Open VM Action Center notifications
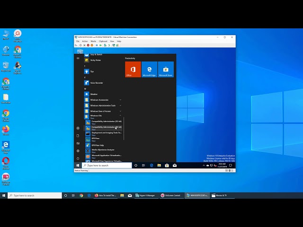Image resolution: width=303 pixels, height=227 pixels. tap(231, 165)
